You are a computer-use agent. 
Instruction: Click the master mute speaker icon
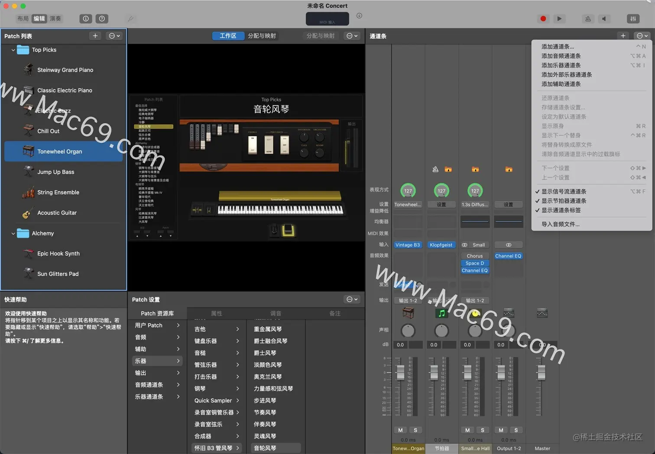(604, 19)
